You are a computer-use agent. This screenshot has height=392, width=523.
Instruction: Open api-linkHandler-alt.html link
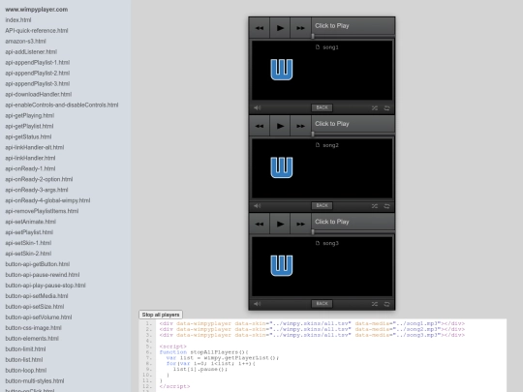35,147
